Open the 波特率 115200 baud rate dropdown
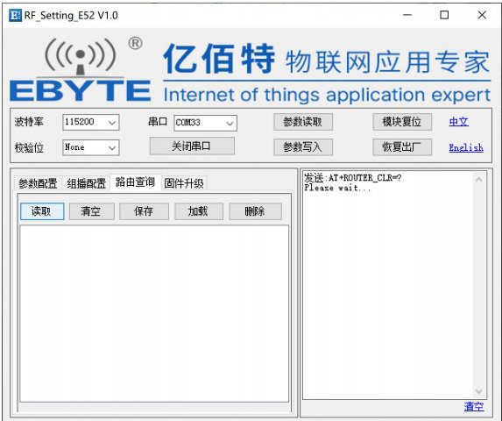Screen dimensions: 502x421 91,123
